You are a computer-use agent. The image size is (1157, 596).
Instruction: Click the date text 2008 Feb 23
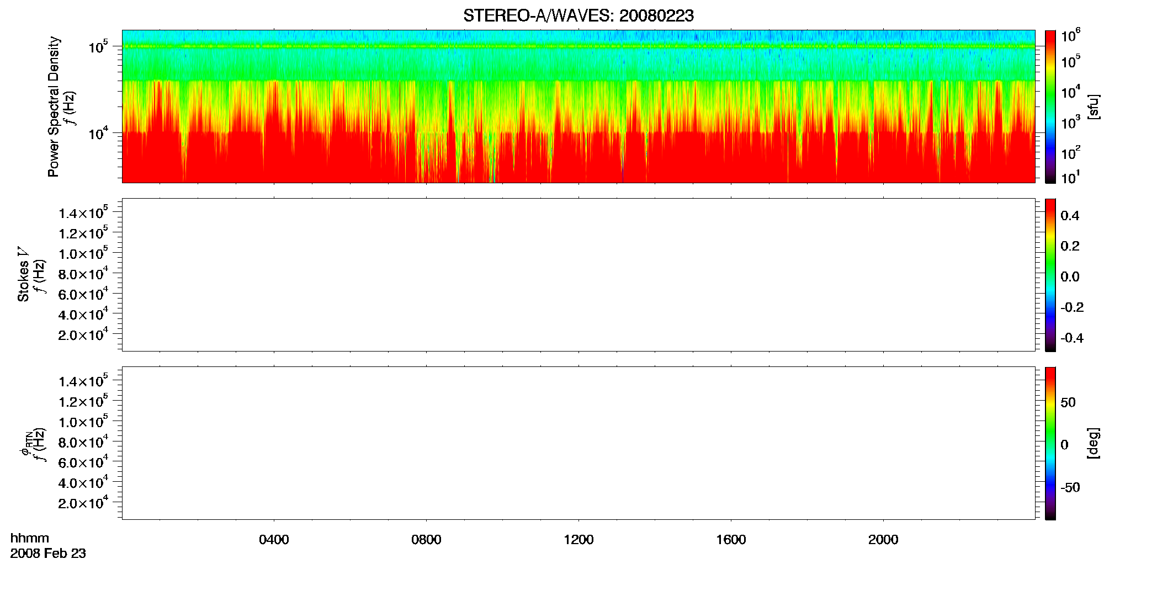point(48,554)
